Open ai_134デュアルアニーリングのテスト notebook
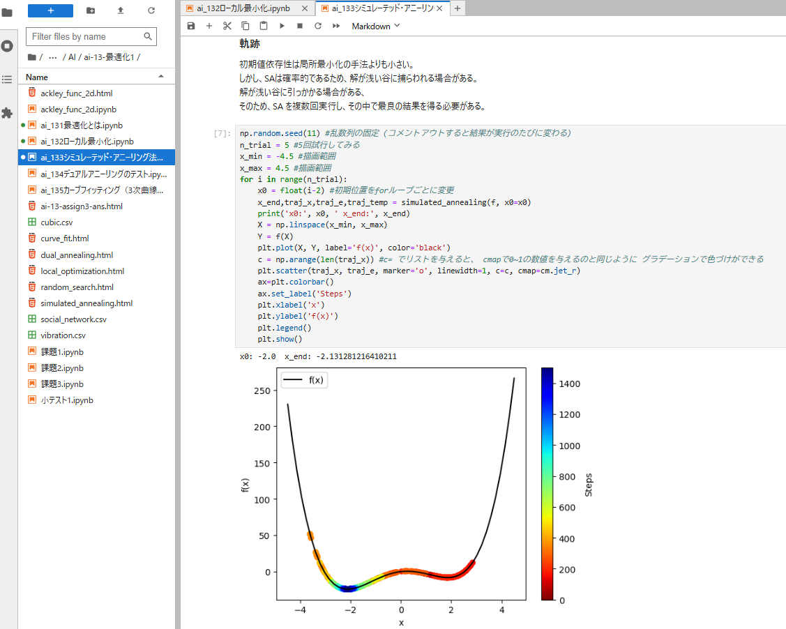786x629 pixels. [x=97, y=174]
